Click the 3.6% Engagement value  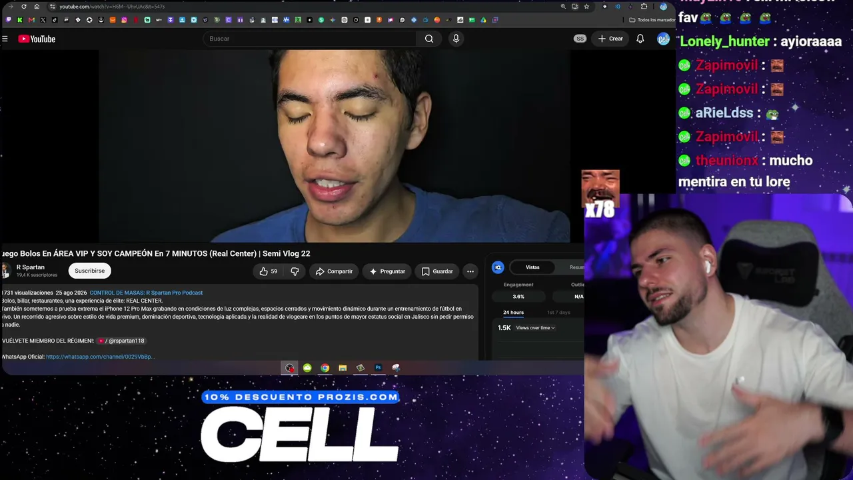coord(518,297)
